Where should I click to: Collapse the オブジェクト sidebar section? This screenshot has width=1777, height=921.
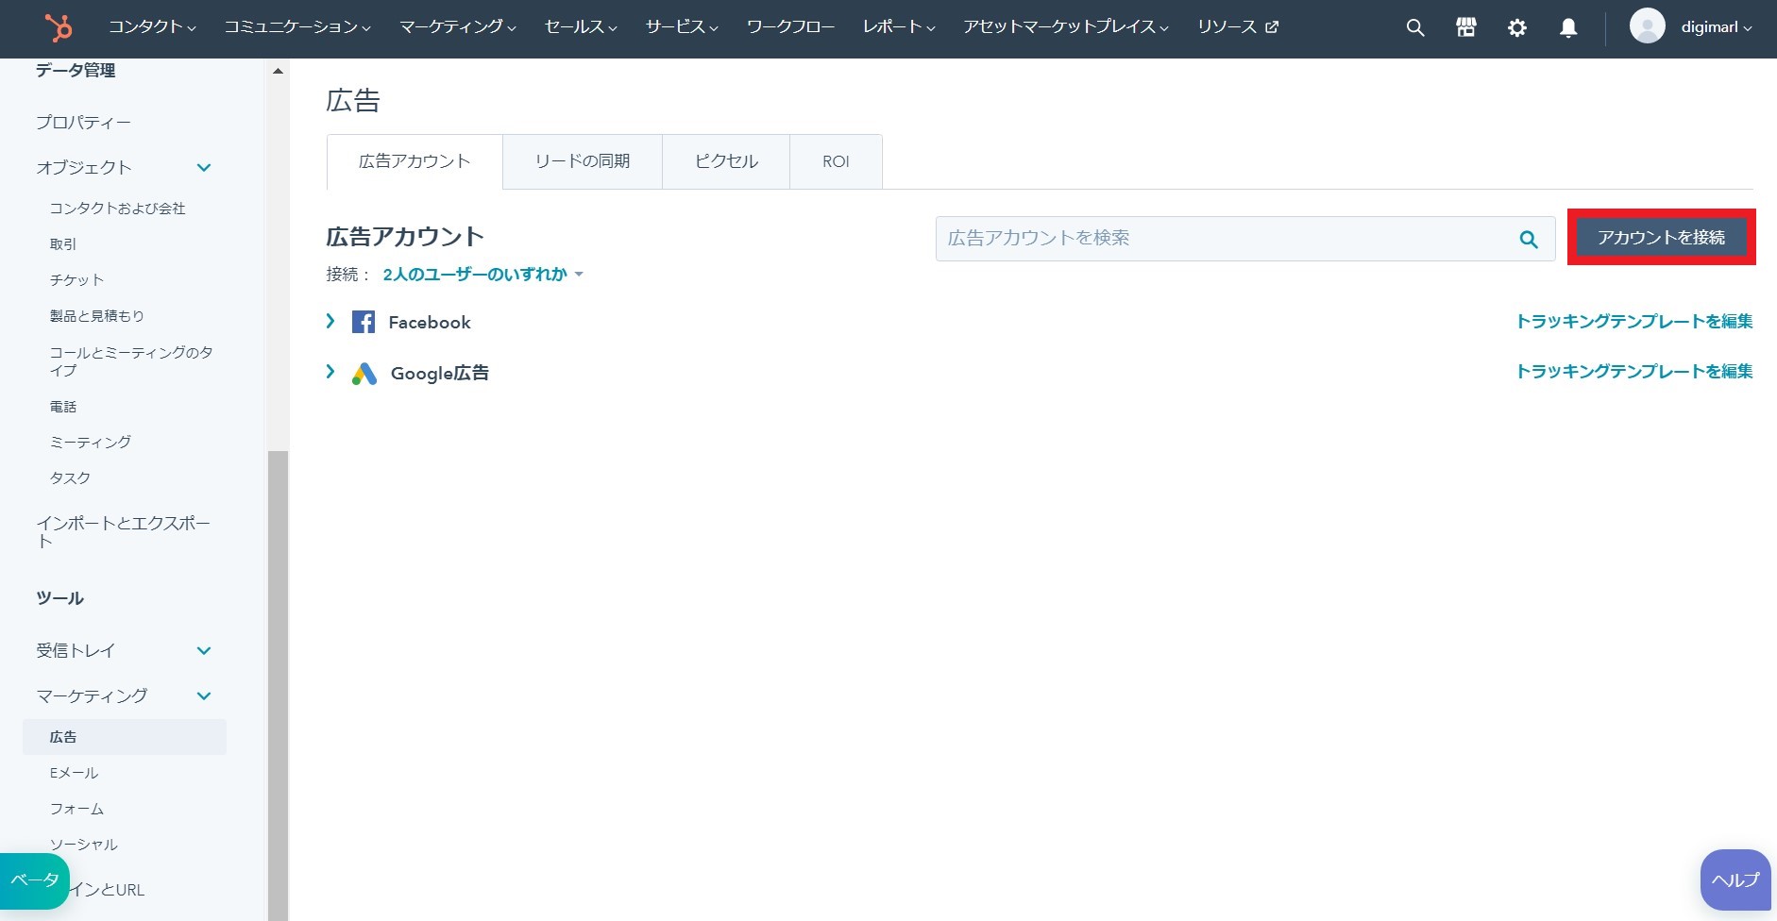(x=204, y=168)
